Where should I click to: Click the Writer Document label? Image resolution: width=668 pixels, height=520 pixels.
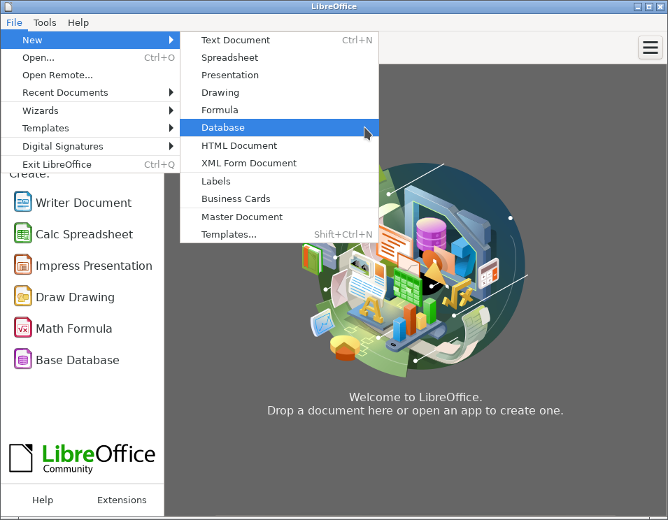tap(83, 203)
